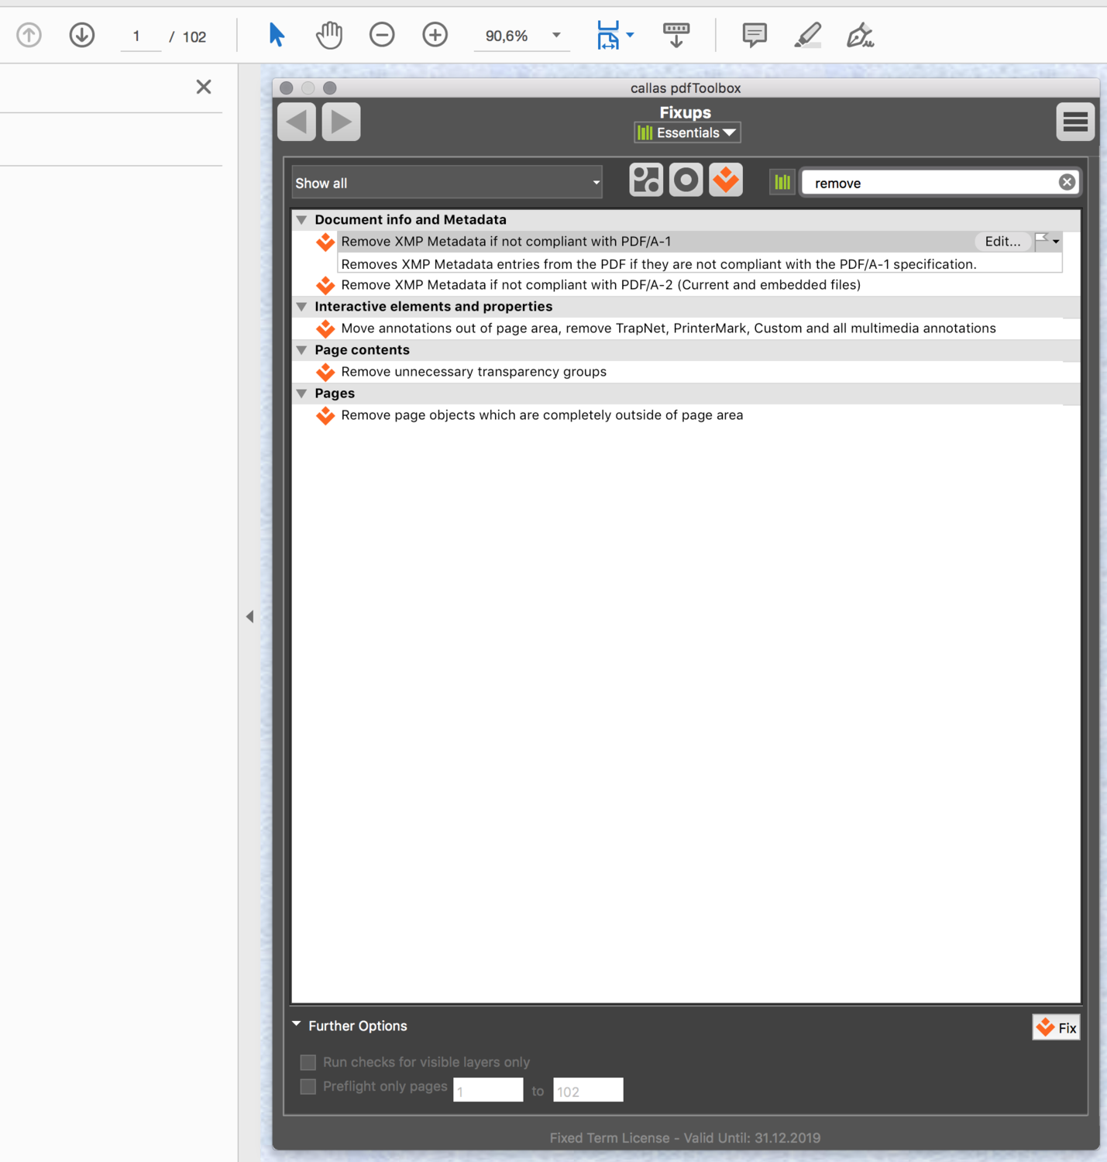Select the highlighter pen tool
The width and height of the screenshot is (1107, 1162).
807,36
